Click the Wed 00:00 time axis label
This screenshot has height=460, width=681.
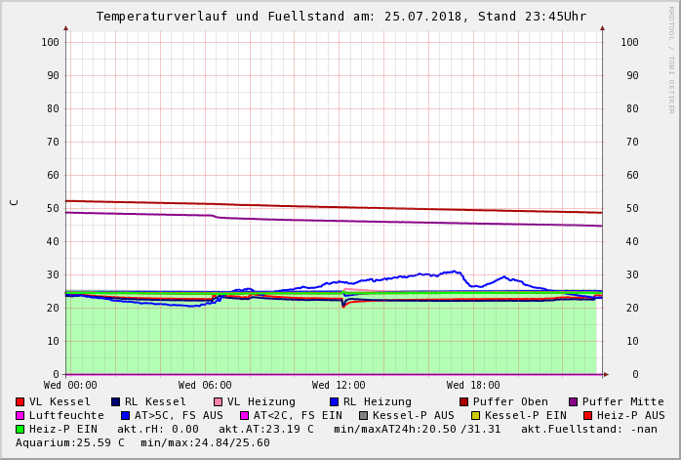point(70,386)
